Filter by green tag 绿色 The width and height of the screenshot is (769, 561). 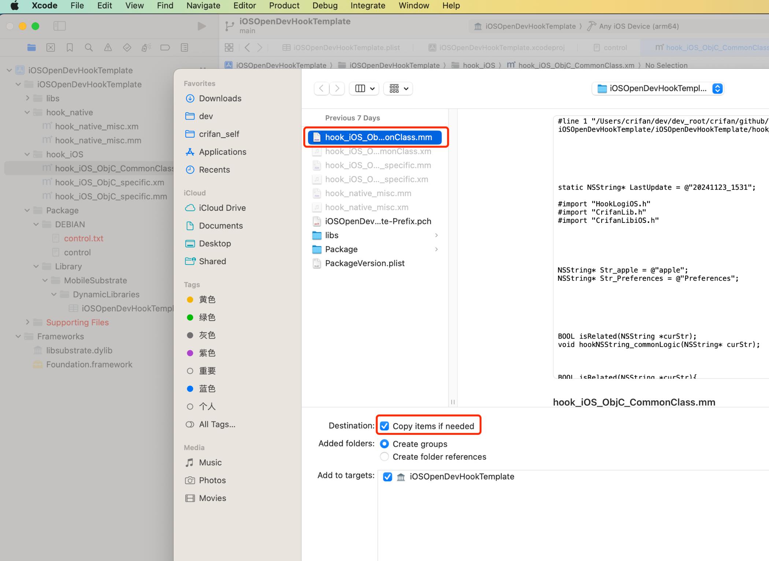tap(207, 318)
